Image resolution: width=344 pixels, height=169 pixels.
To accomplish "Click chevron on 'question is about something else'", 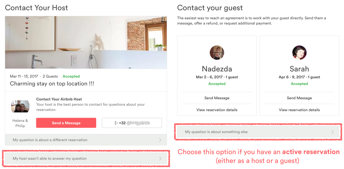I will point(332,132).
